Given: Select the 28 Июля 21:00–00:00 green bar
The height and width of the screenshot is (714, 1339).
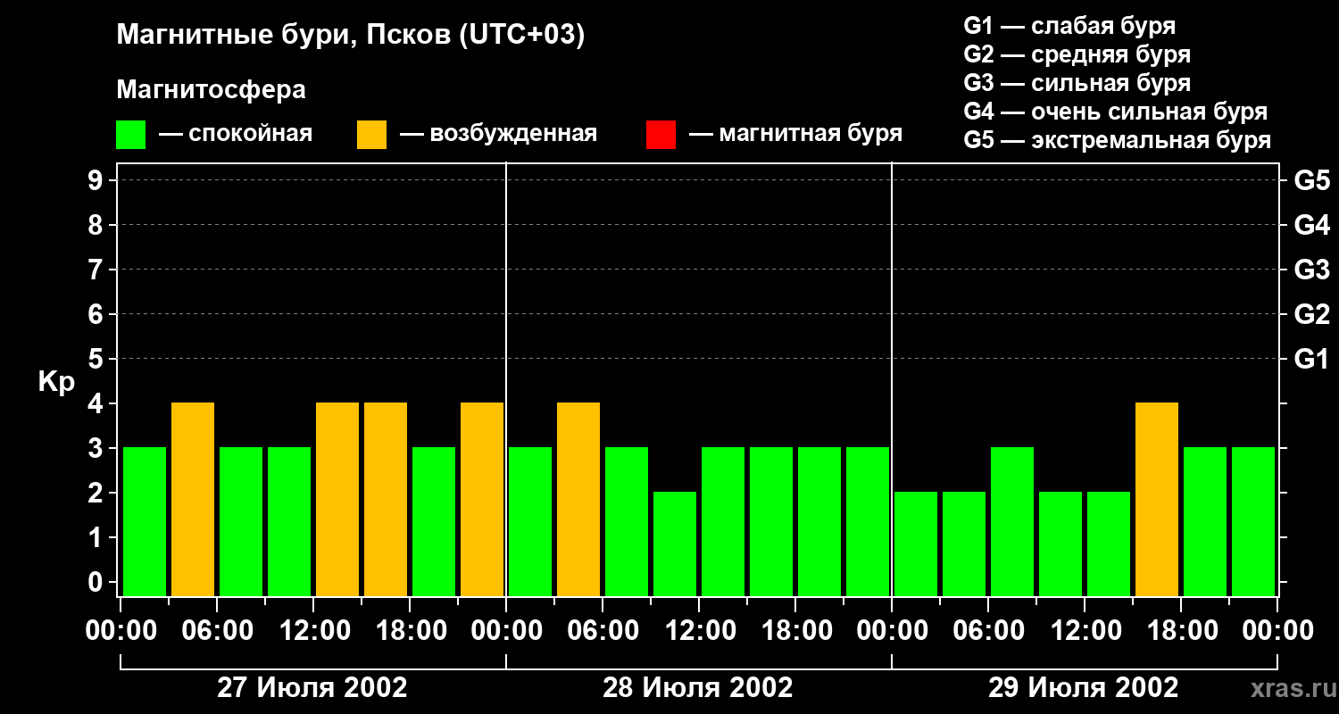Looking at the screenshot, I should point(868,521).
